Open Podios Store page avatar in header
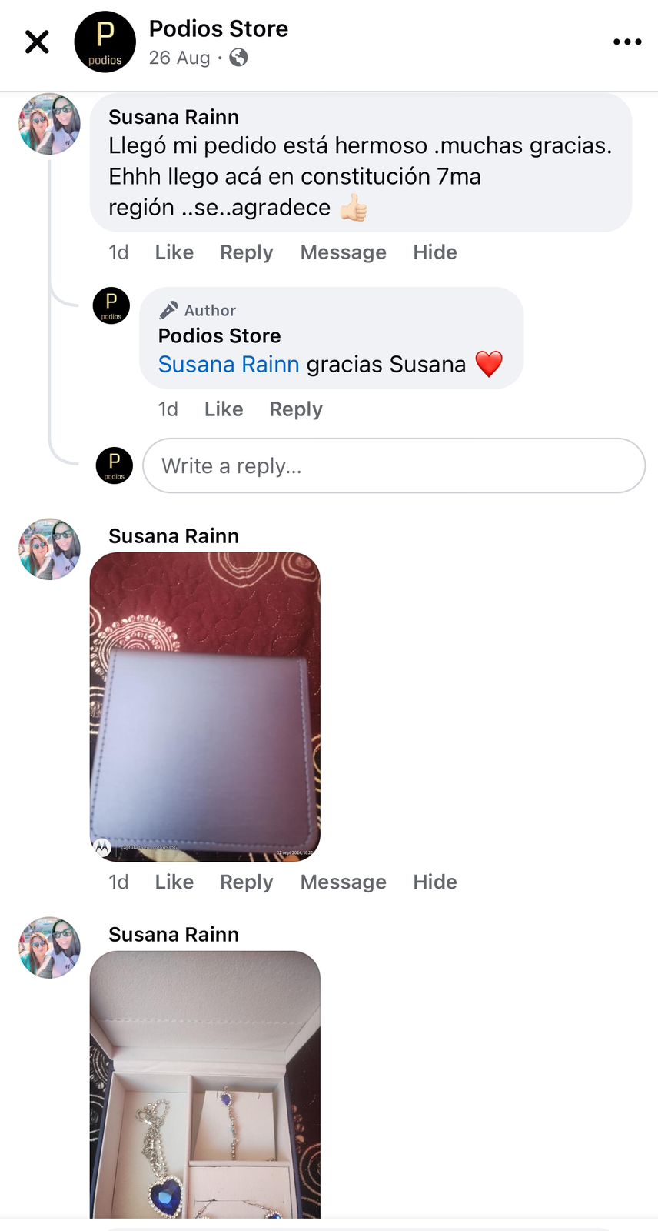 pyautogui.click(x=105, y=42)
